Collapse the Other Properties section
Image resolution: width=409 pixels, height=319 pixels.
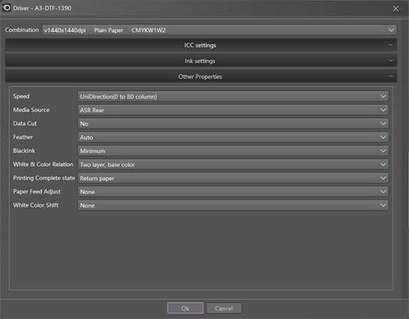pos(201,77)
